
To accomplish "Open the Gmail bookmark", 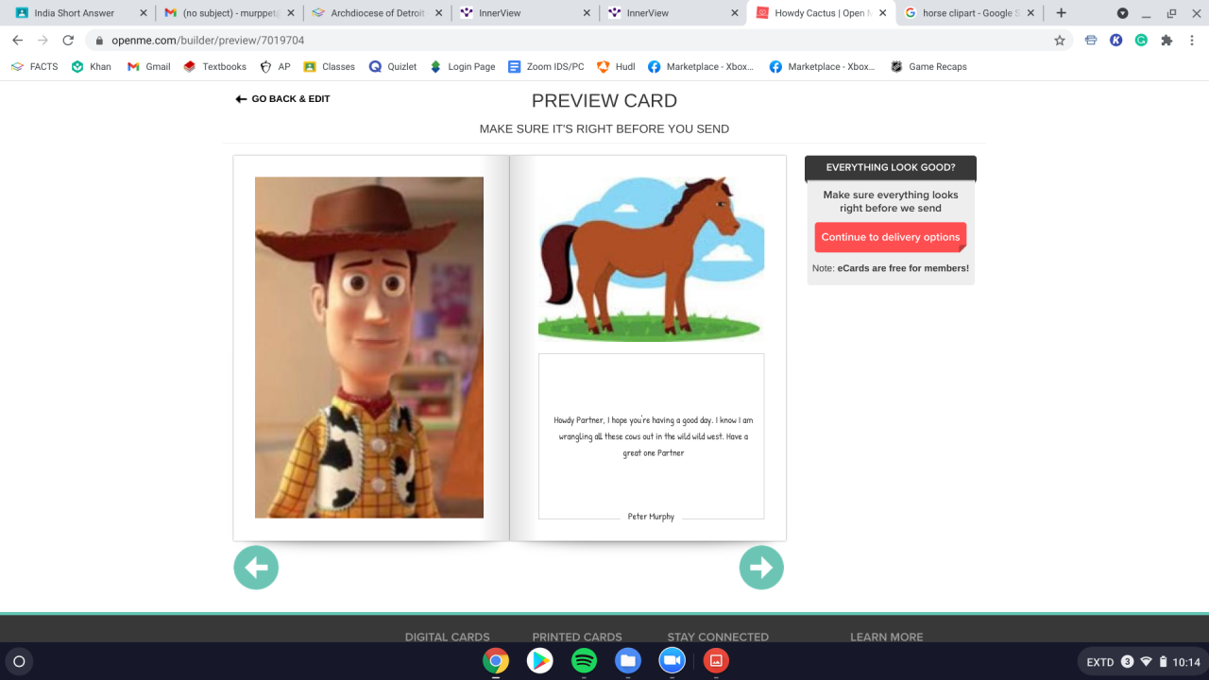I will coord(148,67).
